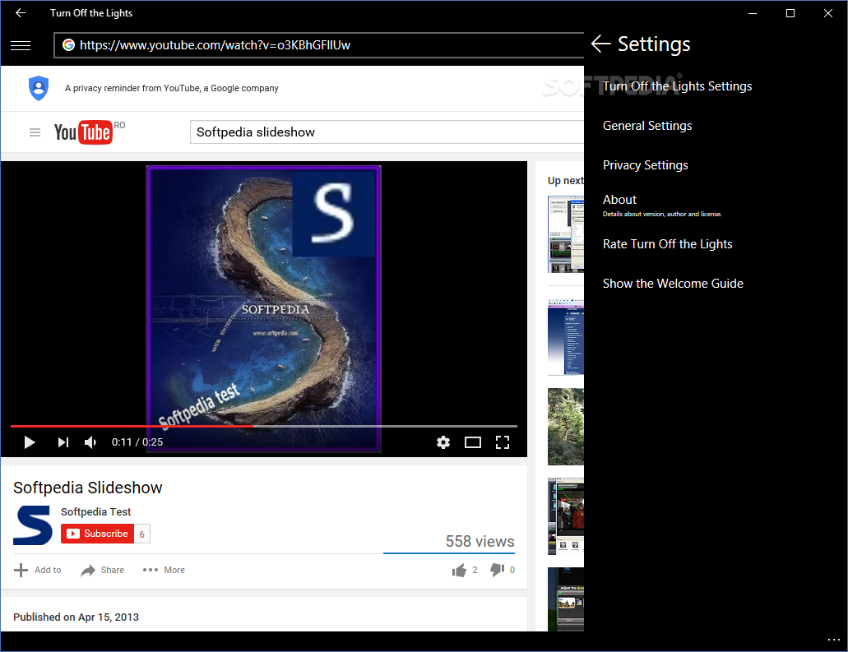Mute the video volume

(90, 443)
